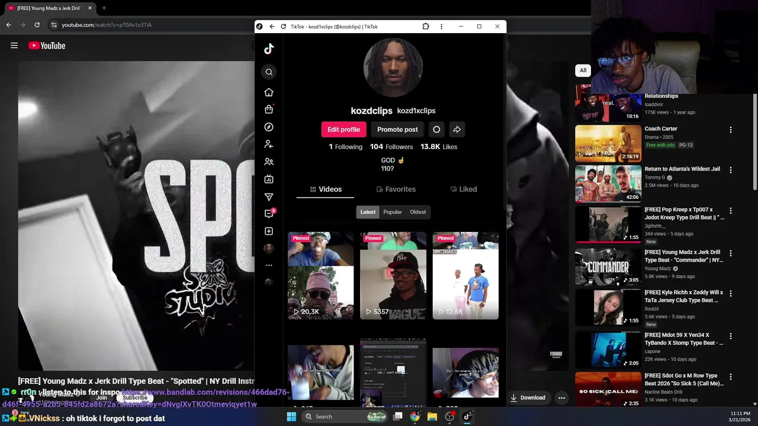Screen dimensions: 758x426
Task: Open the YouTube hamburger guide menu
Action: click(x=14, y=46)
